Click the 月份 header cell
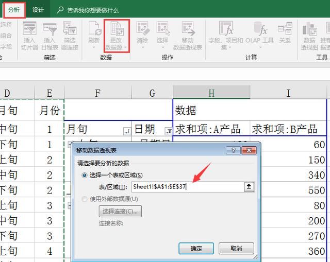The height and width of the screenshot is (262, 330). (x=49, y=110)
